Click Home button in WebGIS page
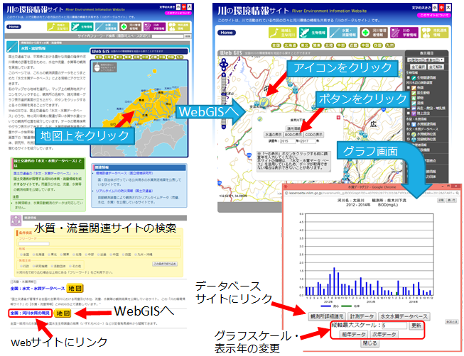The height and width of the screenshot is (356, 464). pyautogui.click(x=227, y=33)
